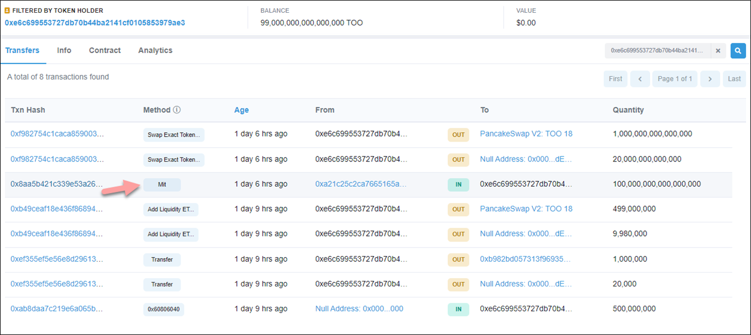
Task: Click the 0x60806040 method badge
Action: click(164, 309)
